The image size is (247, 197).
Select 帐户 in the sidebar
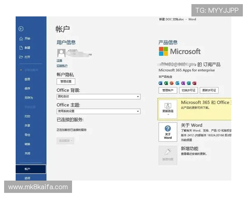[x=31, y=169]
